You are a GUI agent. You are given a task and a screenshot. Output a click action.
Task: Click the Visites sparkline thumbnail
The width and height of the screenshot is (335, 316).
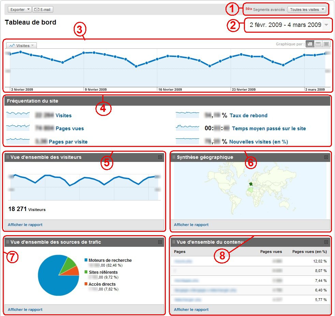click(x=18, y=115)
